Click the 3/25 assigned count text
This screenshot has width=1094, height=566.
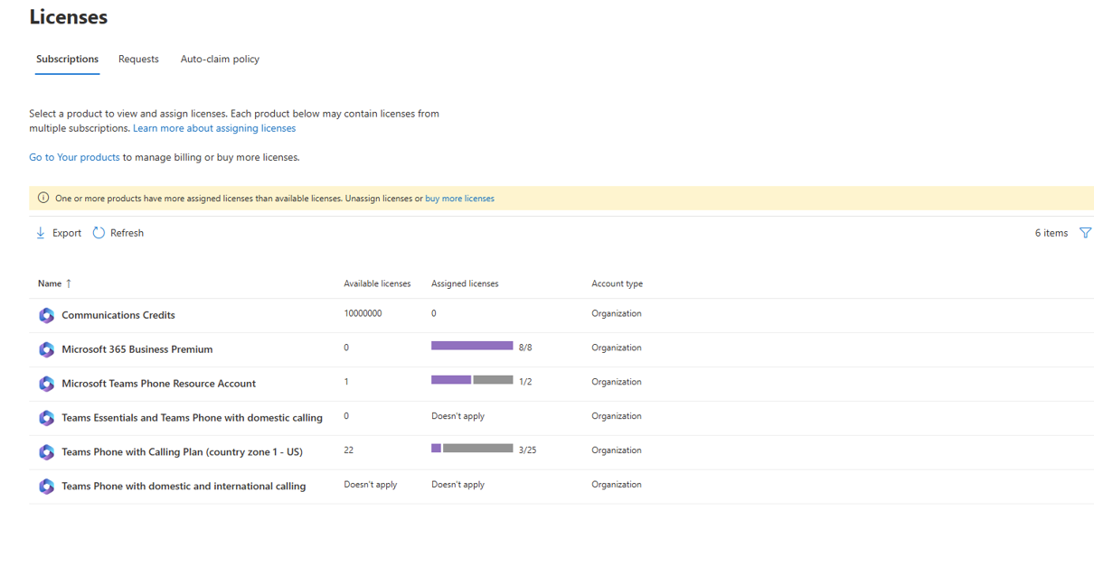(x=527, y=450)
